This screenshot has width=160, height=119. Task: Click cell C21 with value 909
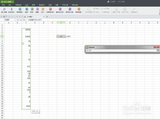(26, 71)
